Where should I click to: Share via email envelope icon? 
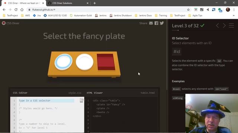pyautogui.click(x=151, y=23)
